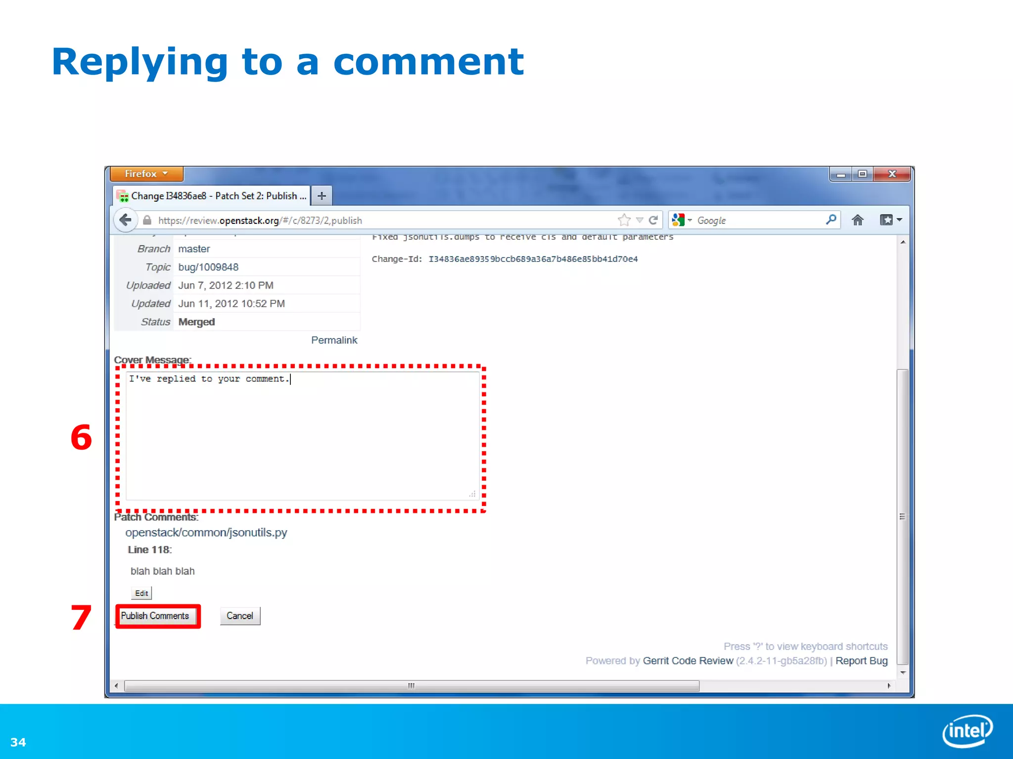Open the openstack/common/jsonutils.py file link
Viewport: 1013px width, 759px height.
[206, 532]
